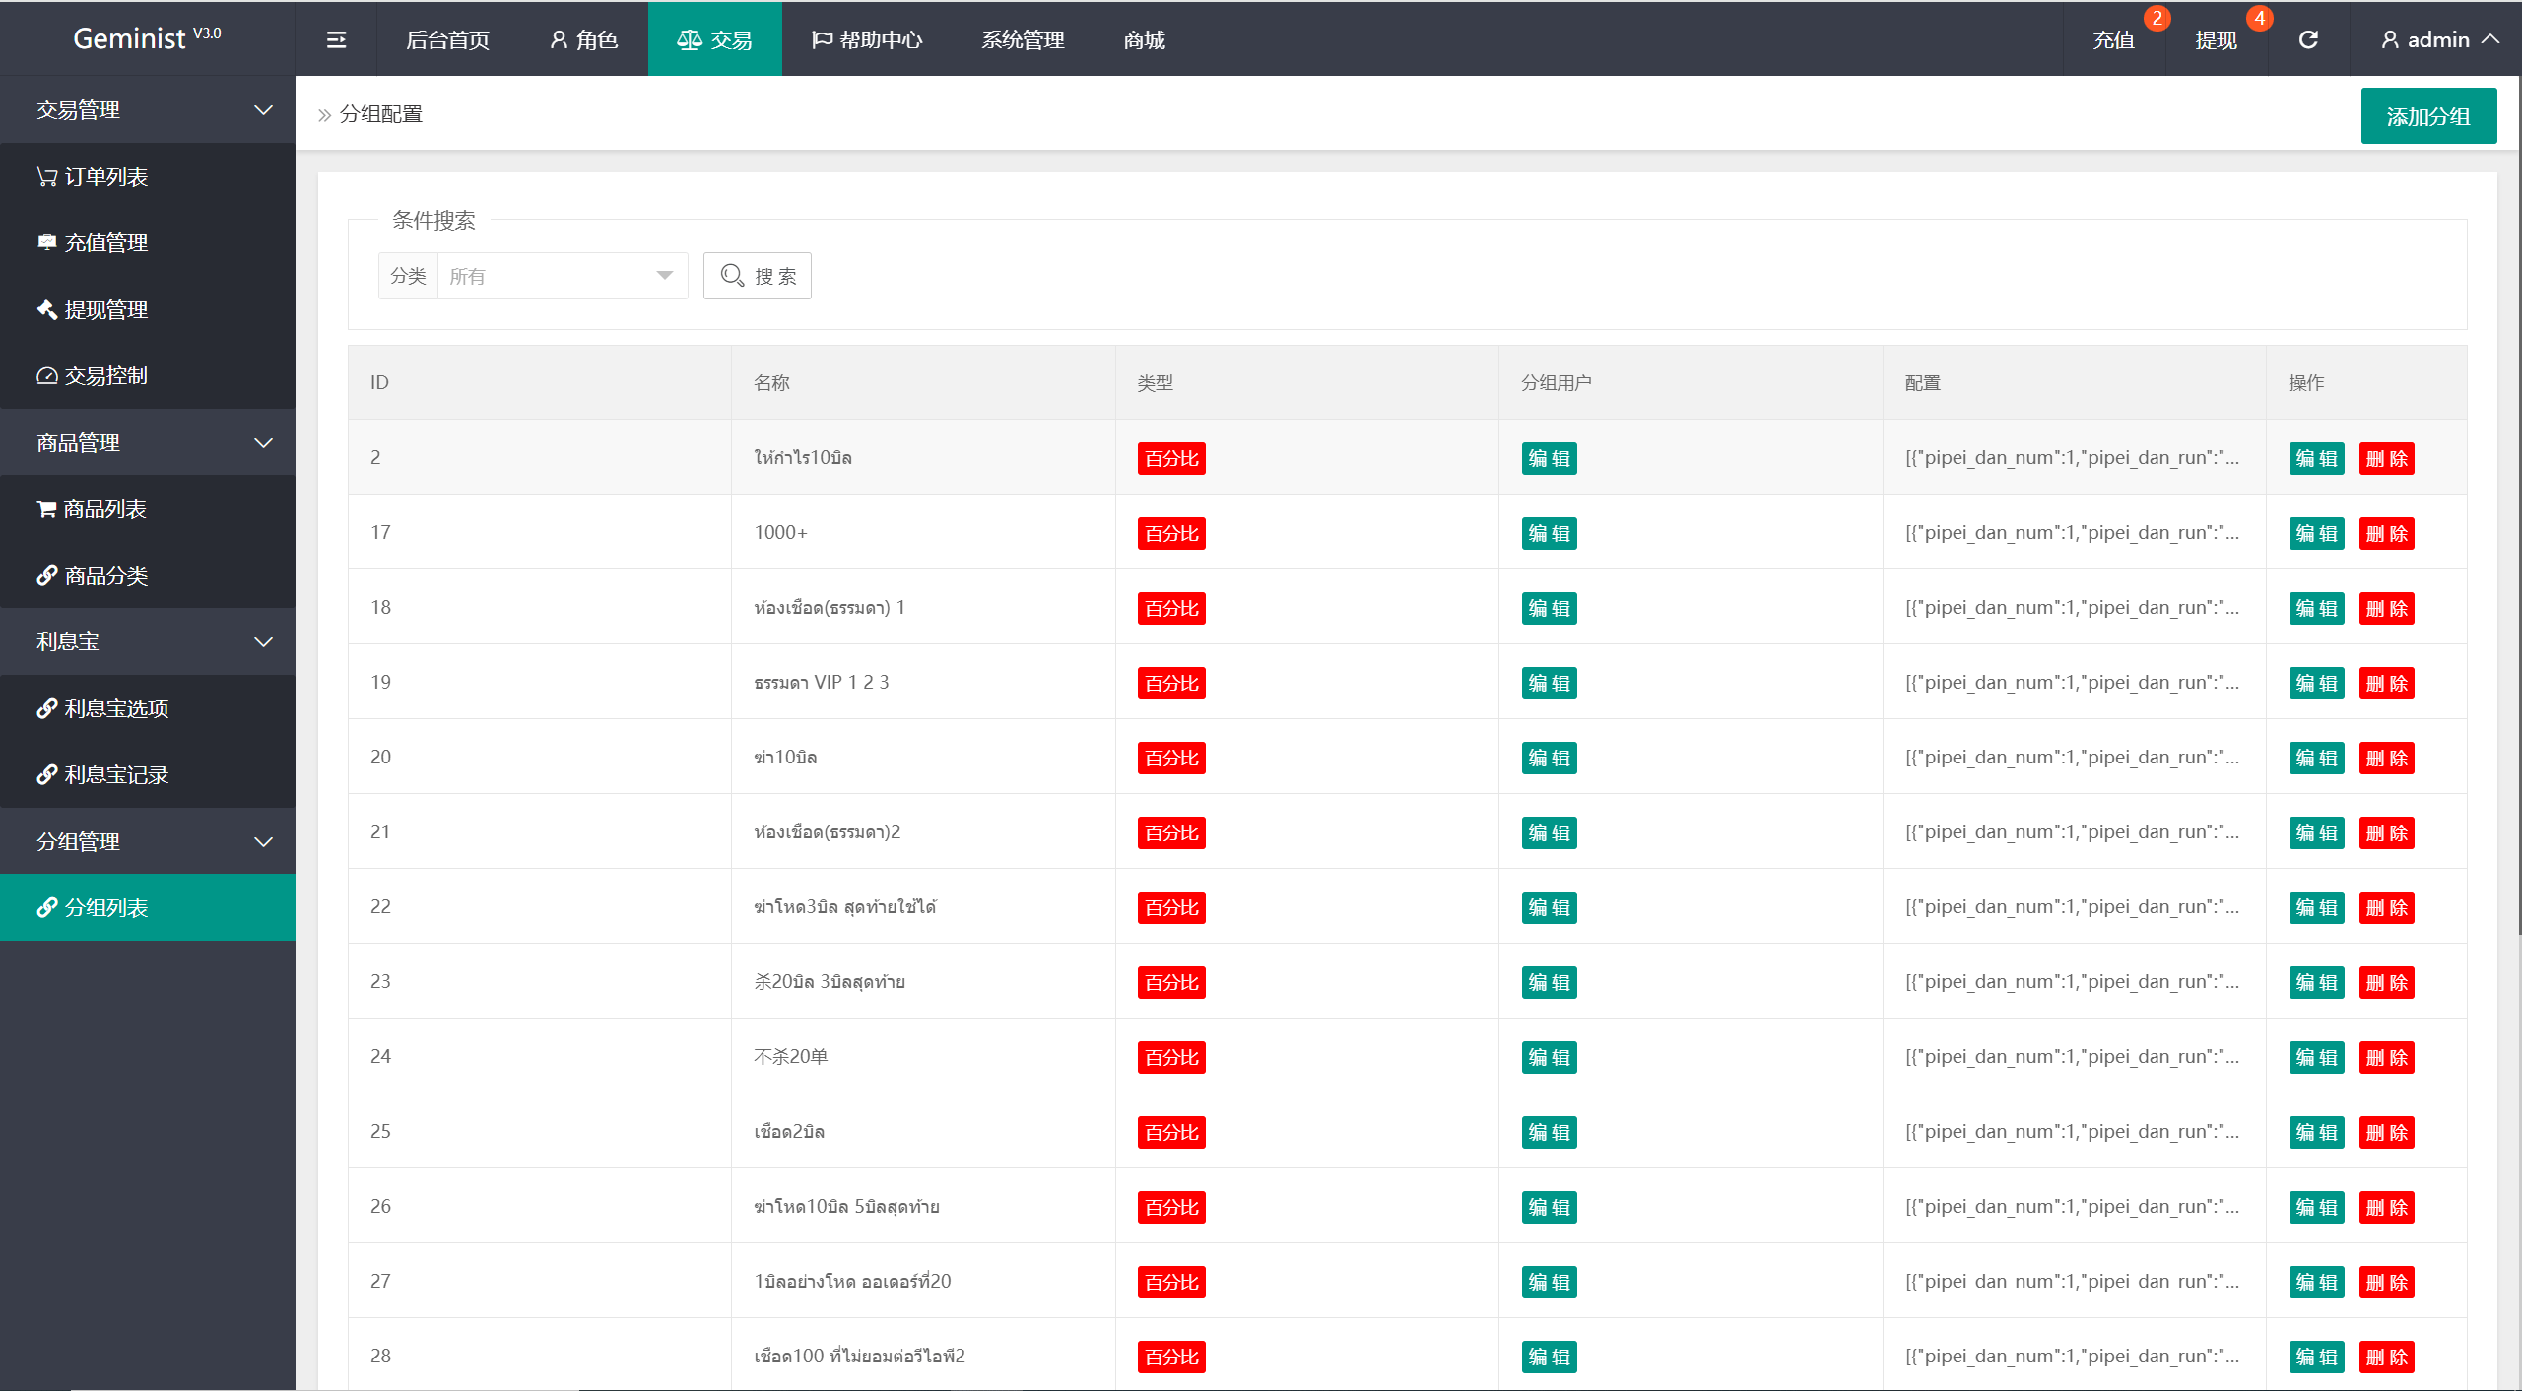Image resolution: width=2522 pixels, height=1391 pixels.
Task: Collapse the 利息宝 sidebar section
Action: click(148, 641)
